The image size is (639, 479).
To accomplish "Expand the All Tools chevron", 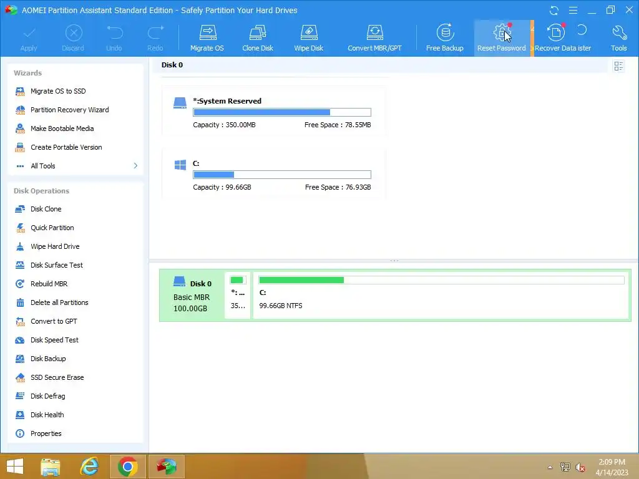I will tap(135, 166).
